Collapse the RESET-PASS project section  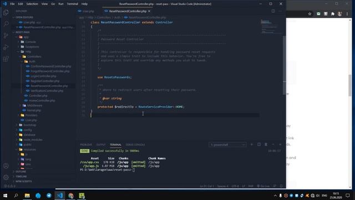click(x=22, y=32)
